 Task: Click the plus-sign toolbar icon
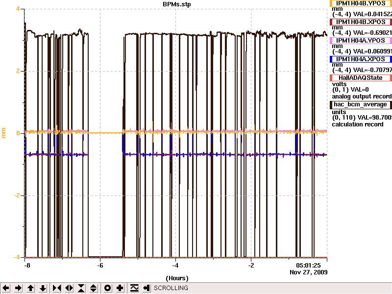pos(120,288)
